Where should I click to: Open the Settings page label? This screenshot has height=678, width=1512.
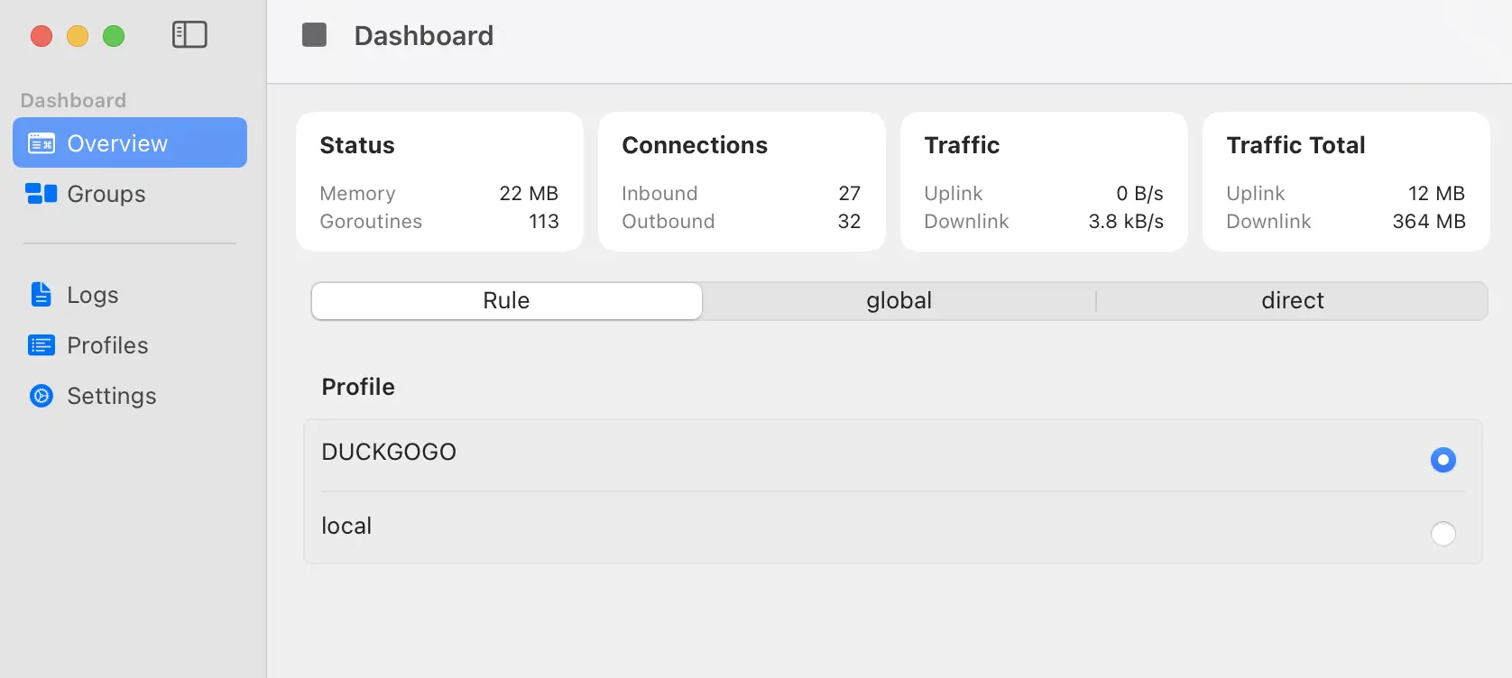(x=112, y=396)
